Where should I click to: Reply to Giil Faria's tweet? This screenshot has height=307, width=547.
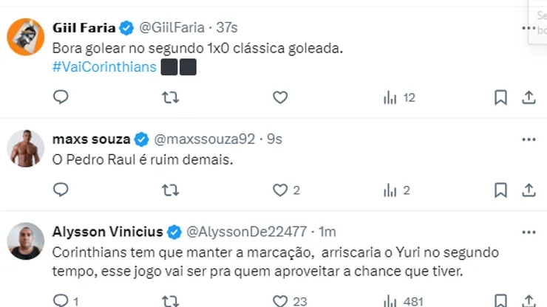(x=61, y=97)
